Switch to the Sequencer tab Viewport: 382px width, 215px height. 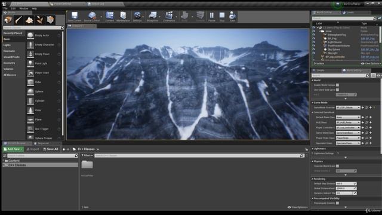click(44, 143)
